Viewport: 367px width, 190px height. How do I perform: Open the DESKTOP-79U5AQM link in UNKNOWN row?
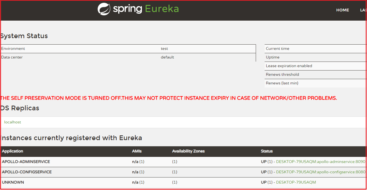pyautogui.click(x=296, y=182)
